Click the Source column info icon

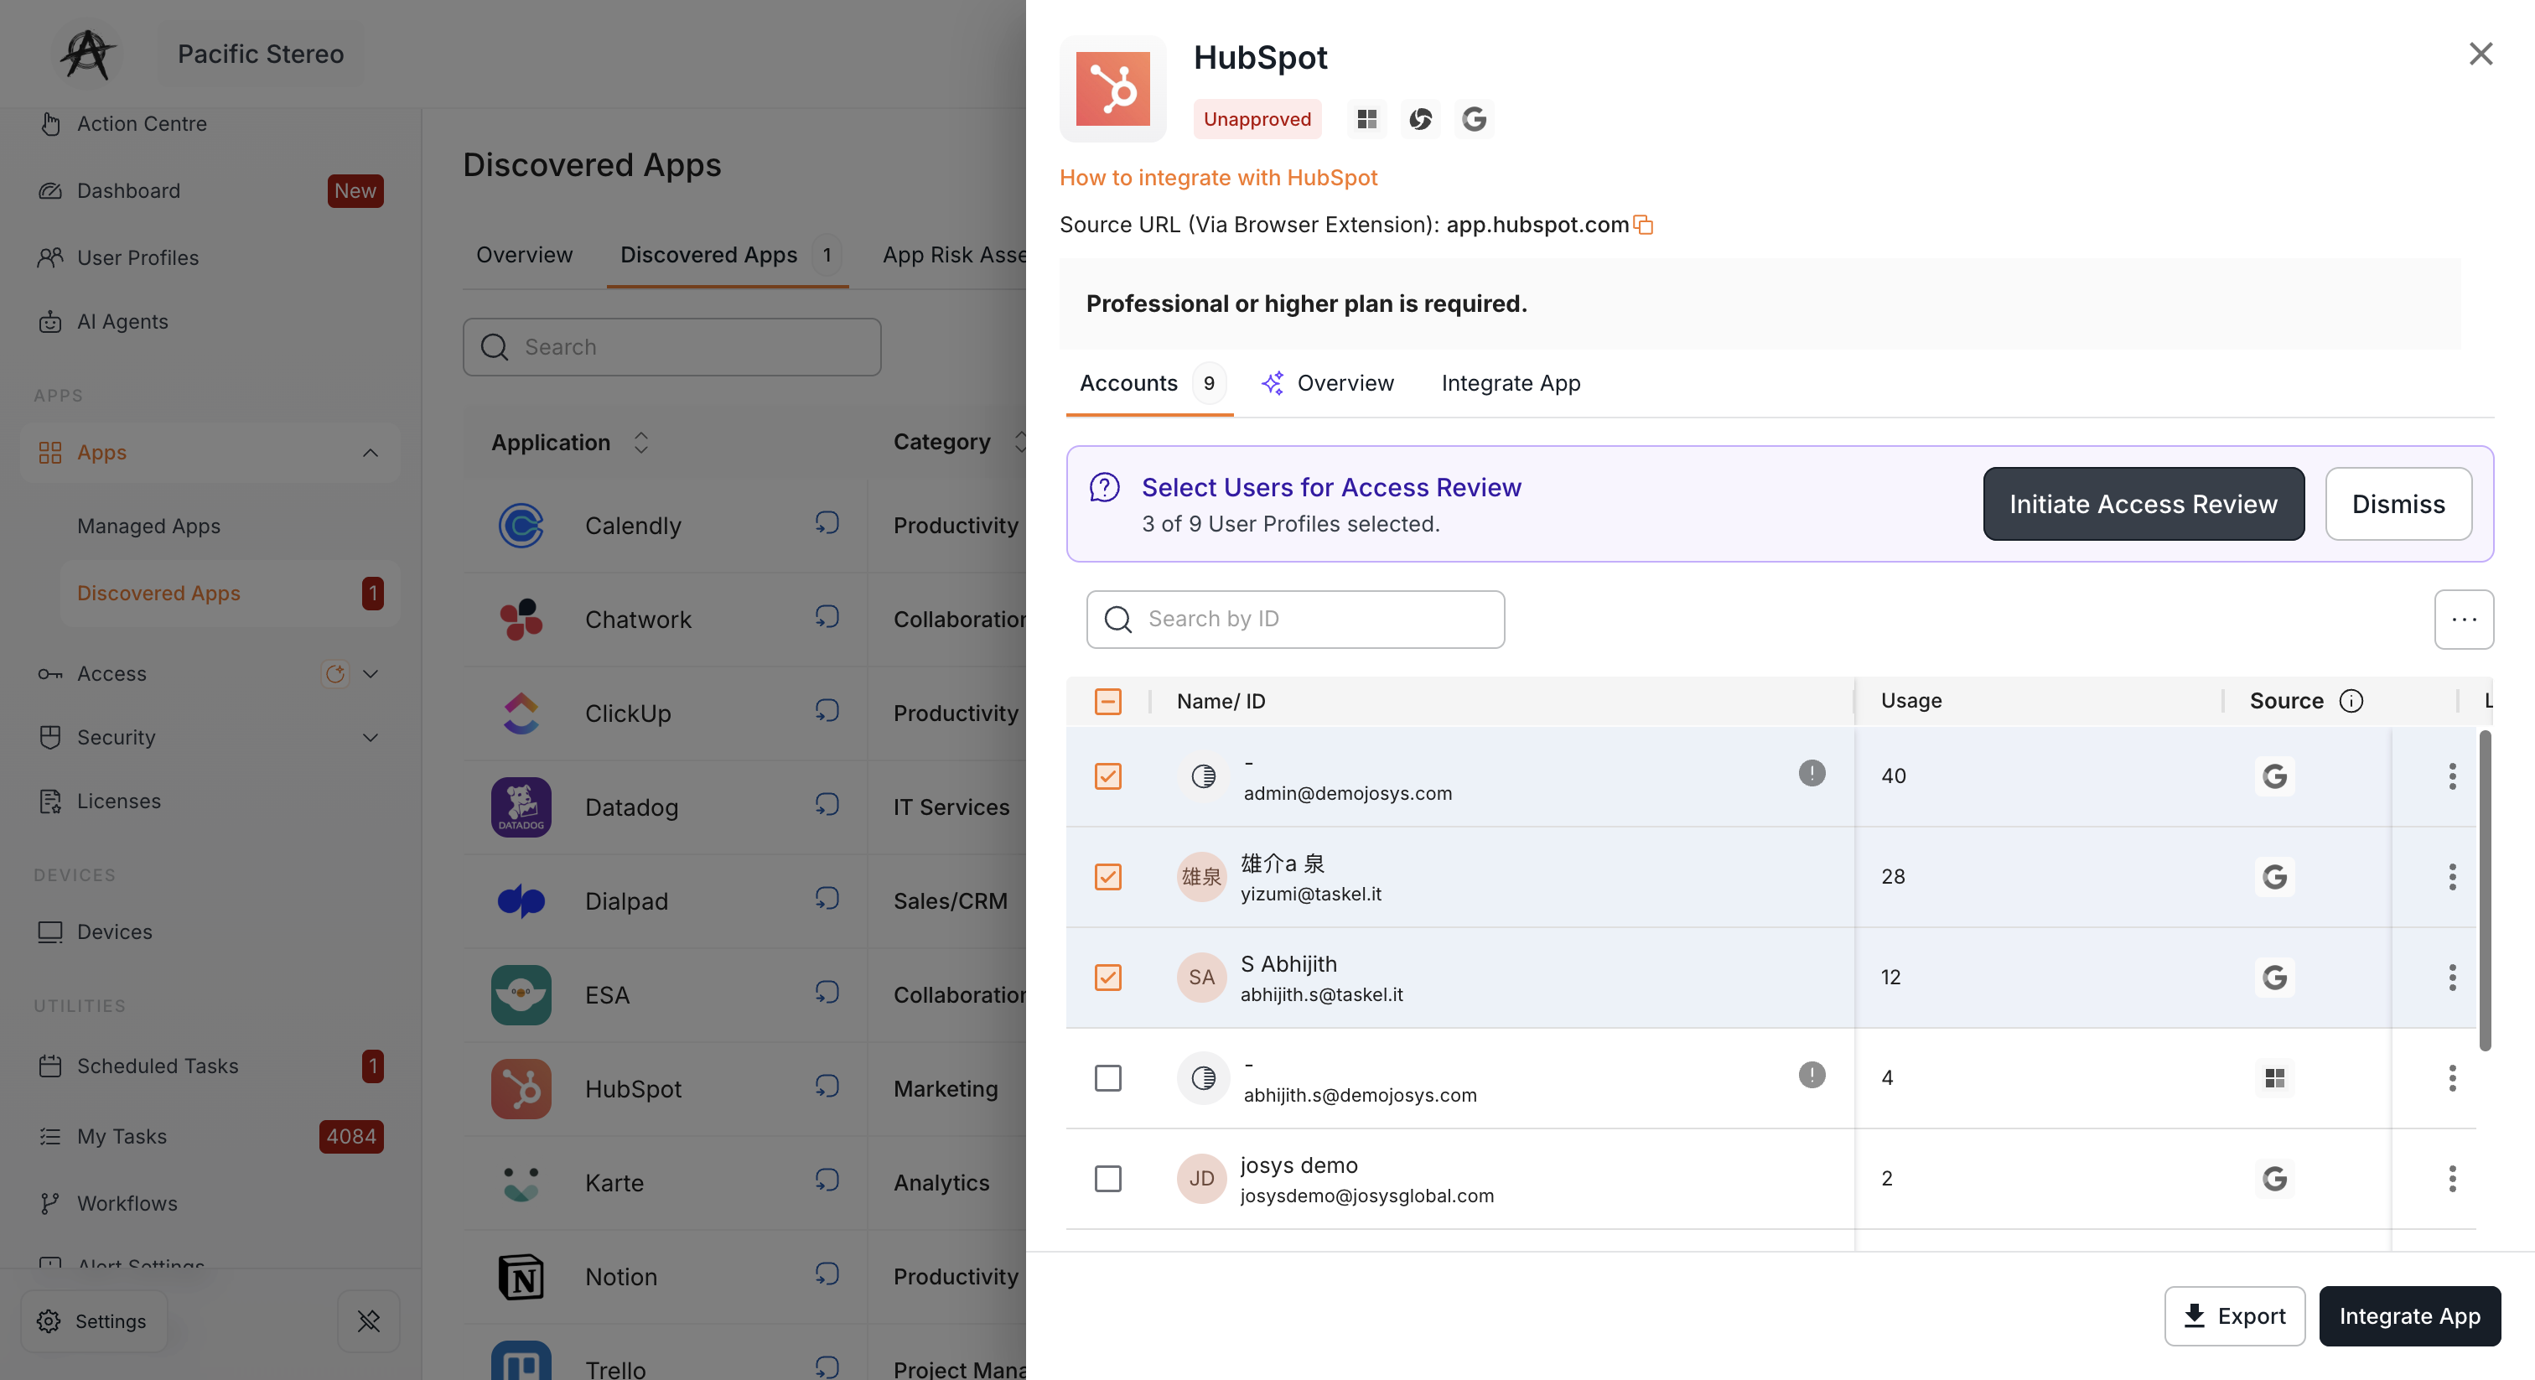coord(2351,701)
